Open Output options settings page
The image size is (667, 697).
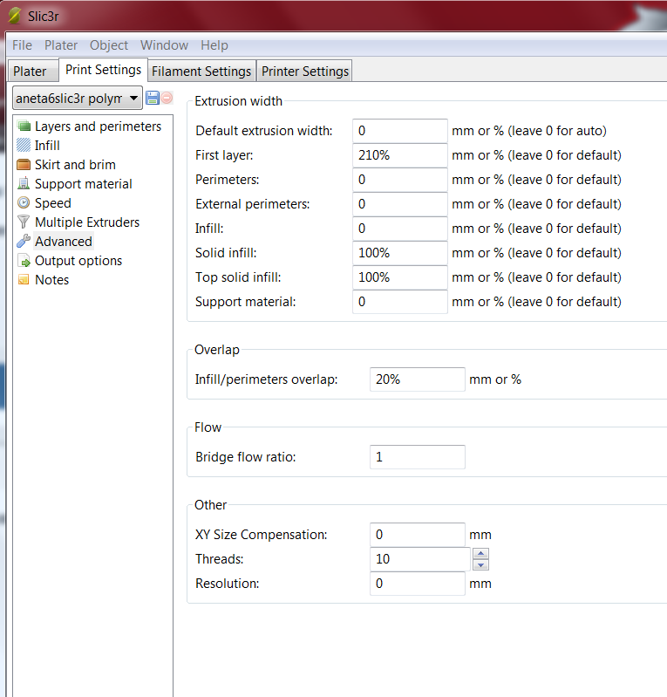pos(78,261)
